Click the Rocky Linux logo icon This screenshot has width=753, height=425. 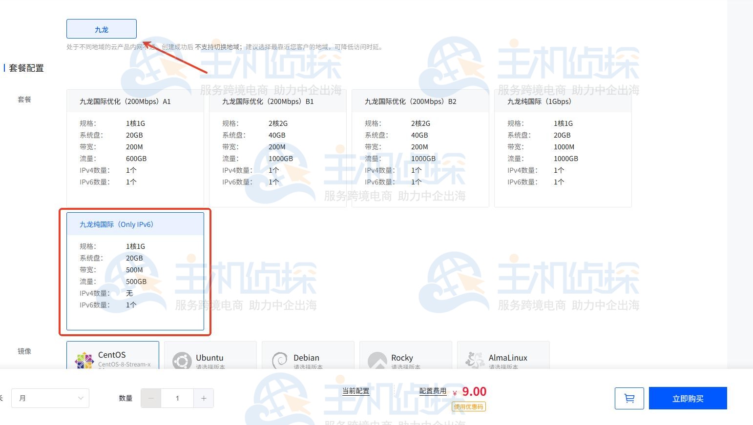click(377, 360)
